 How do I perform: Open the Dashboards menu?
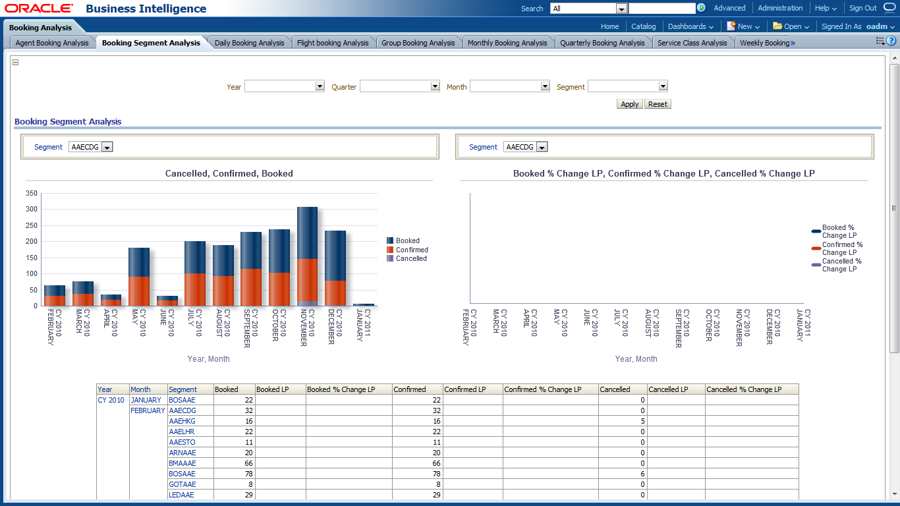tap(690, 26)
